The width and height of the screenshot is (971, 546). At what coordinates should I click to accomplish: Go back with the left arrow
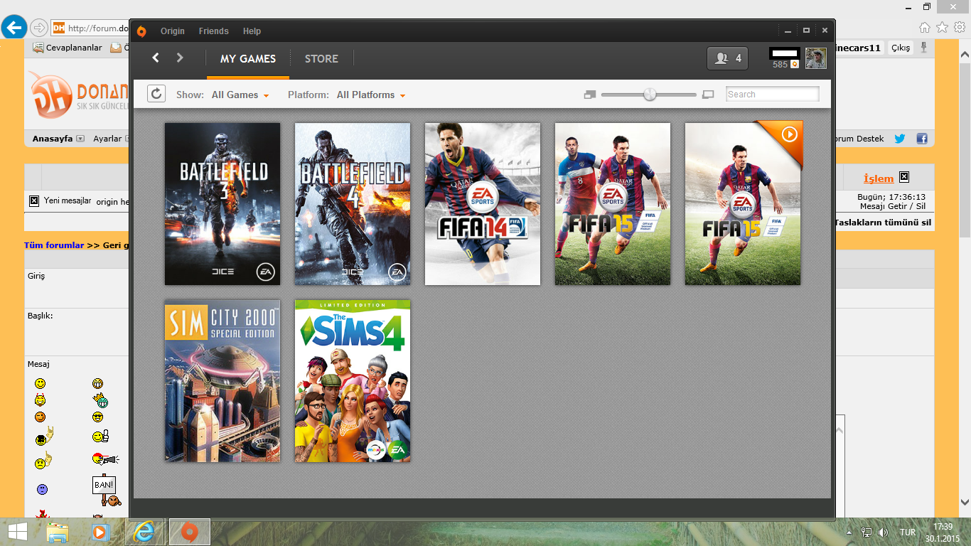click(x=156, y=58)
